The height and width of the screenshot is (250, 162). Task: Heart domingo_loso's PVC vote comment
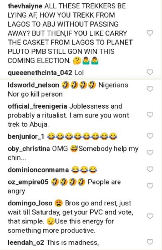pos(150,216)
